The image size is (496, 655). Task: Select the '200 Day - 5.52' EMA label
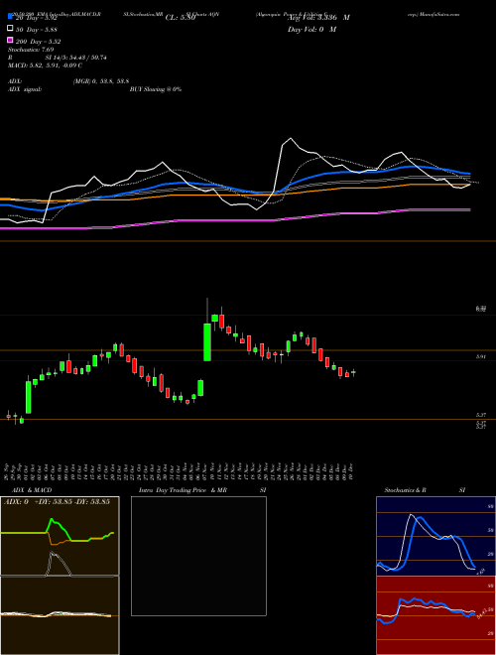39,42
